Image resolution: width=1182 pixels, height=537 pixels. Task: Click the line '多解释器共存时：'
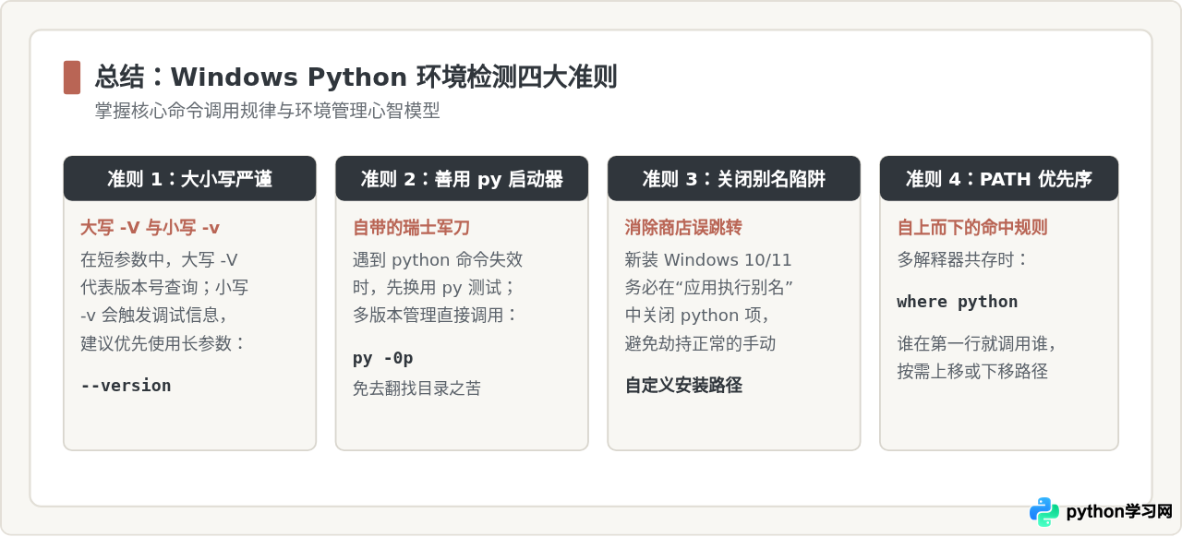963,260
